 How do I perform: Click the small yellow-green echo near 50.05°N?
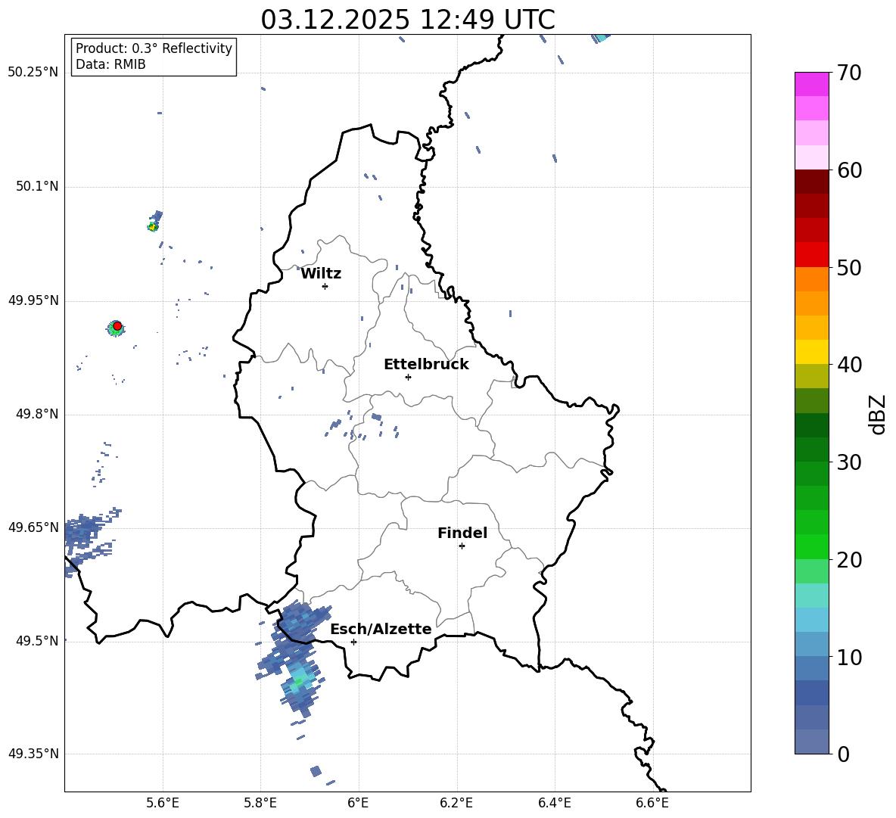coord(152,227)
